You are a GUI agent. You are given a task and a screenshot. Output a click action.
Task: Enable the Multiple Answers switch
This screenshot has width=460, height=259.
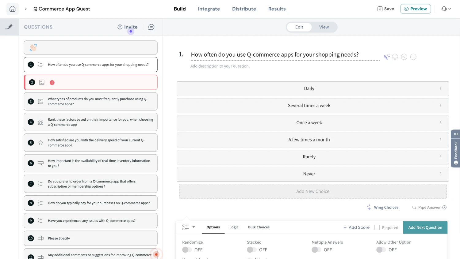(316, 250)
